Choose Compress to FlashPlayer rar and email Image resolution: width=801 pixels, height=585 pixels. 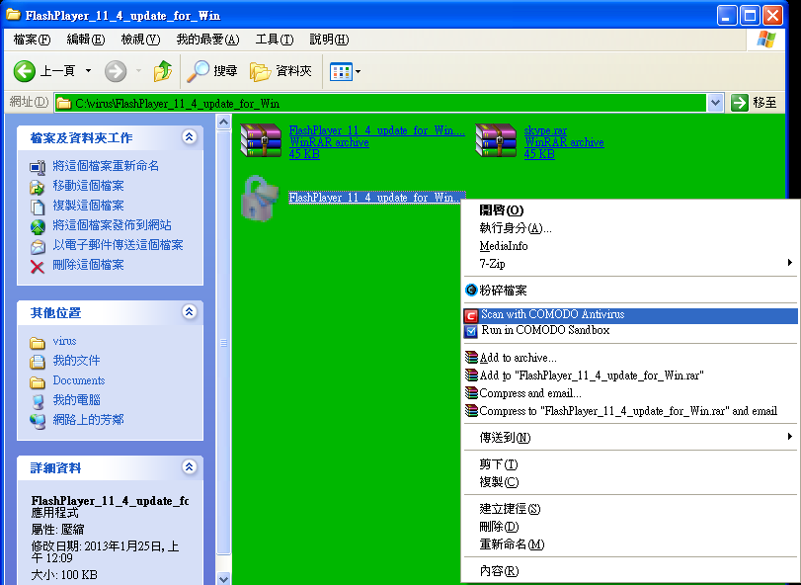630,411
